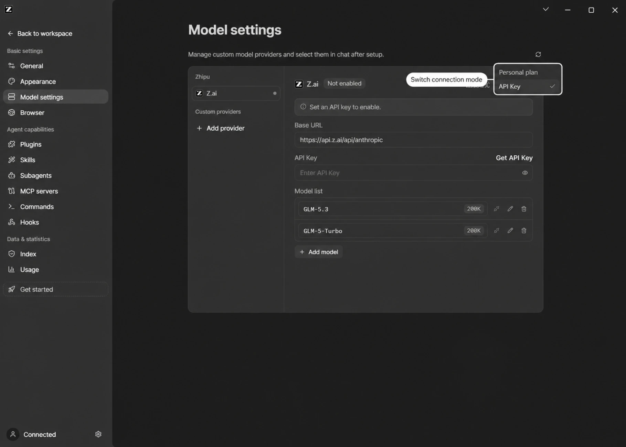626x447 pixels.
Task: Click the 200K badge on the GLM-5.3 row
Action: tap(474, 209)
